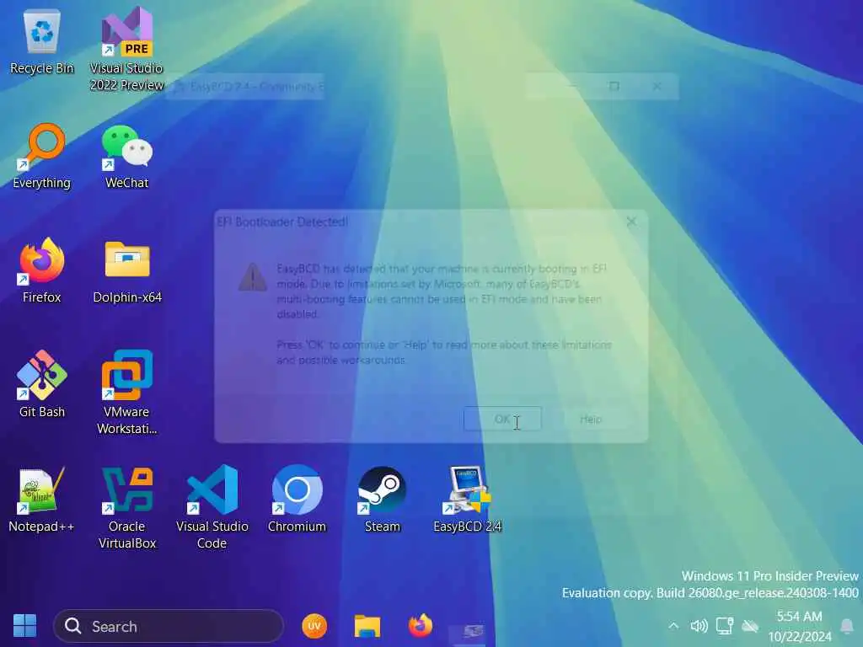Click the cloud sync tray icon

749,626
